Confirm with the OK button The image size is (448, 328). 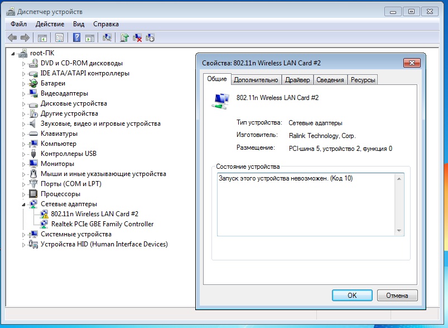(x=352, y=296)
